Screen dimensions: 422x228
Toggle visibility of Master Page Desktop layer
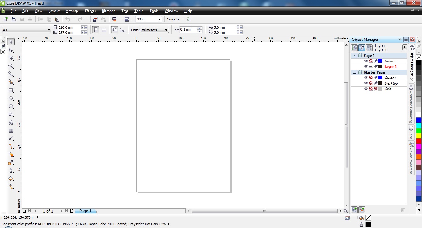pos(366,83)
